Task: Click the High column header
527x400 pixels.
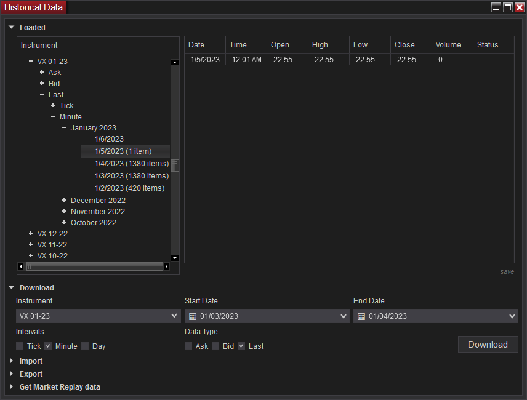Action: coord(328,45)
